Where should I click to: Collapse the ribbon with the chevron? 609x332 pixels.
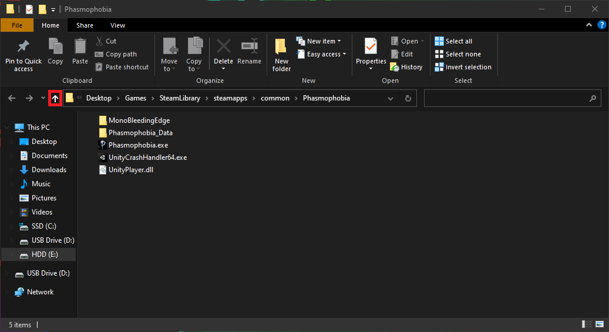pyautogui.click(x=589, y=25)
